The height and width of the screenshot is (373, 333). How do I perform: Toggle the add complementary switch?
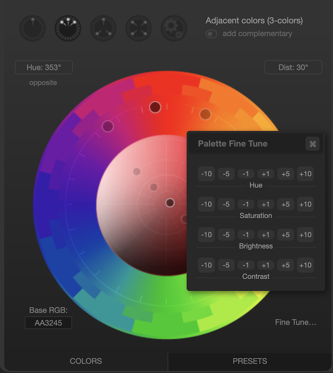click(x=211, y=34)
